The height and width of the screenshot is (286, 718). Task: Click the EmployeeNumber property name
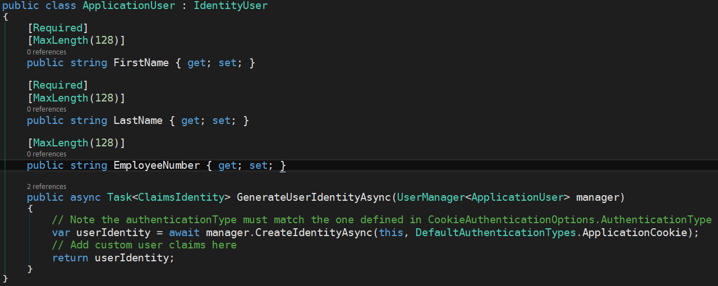coord(157,165)
